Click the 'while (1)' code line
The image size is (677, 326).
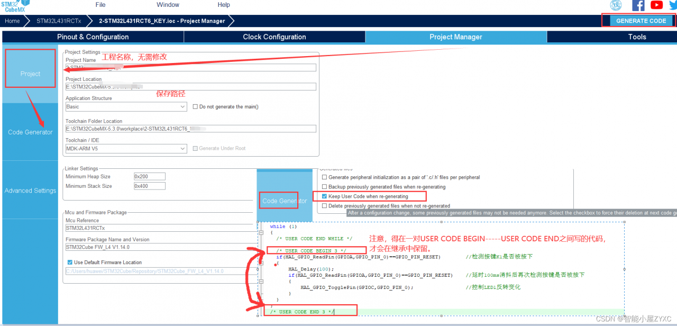coord(283,227)
